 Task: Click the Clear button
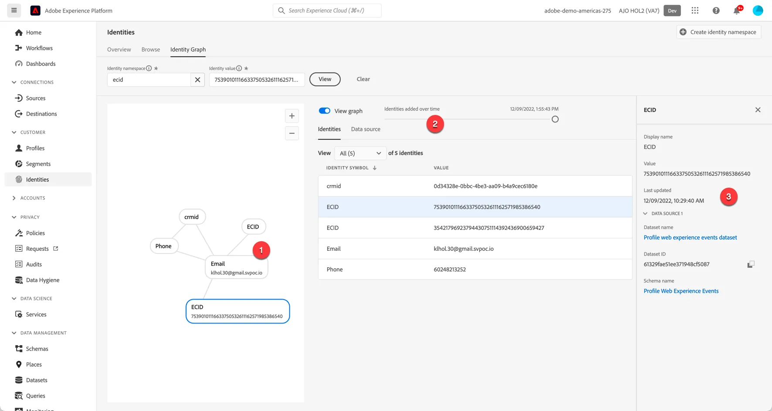[363, 79]
